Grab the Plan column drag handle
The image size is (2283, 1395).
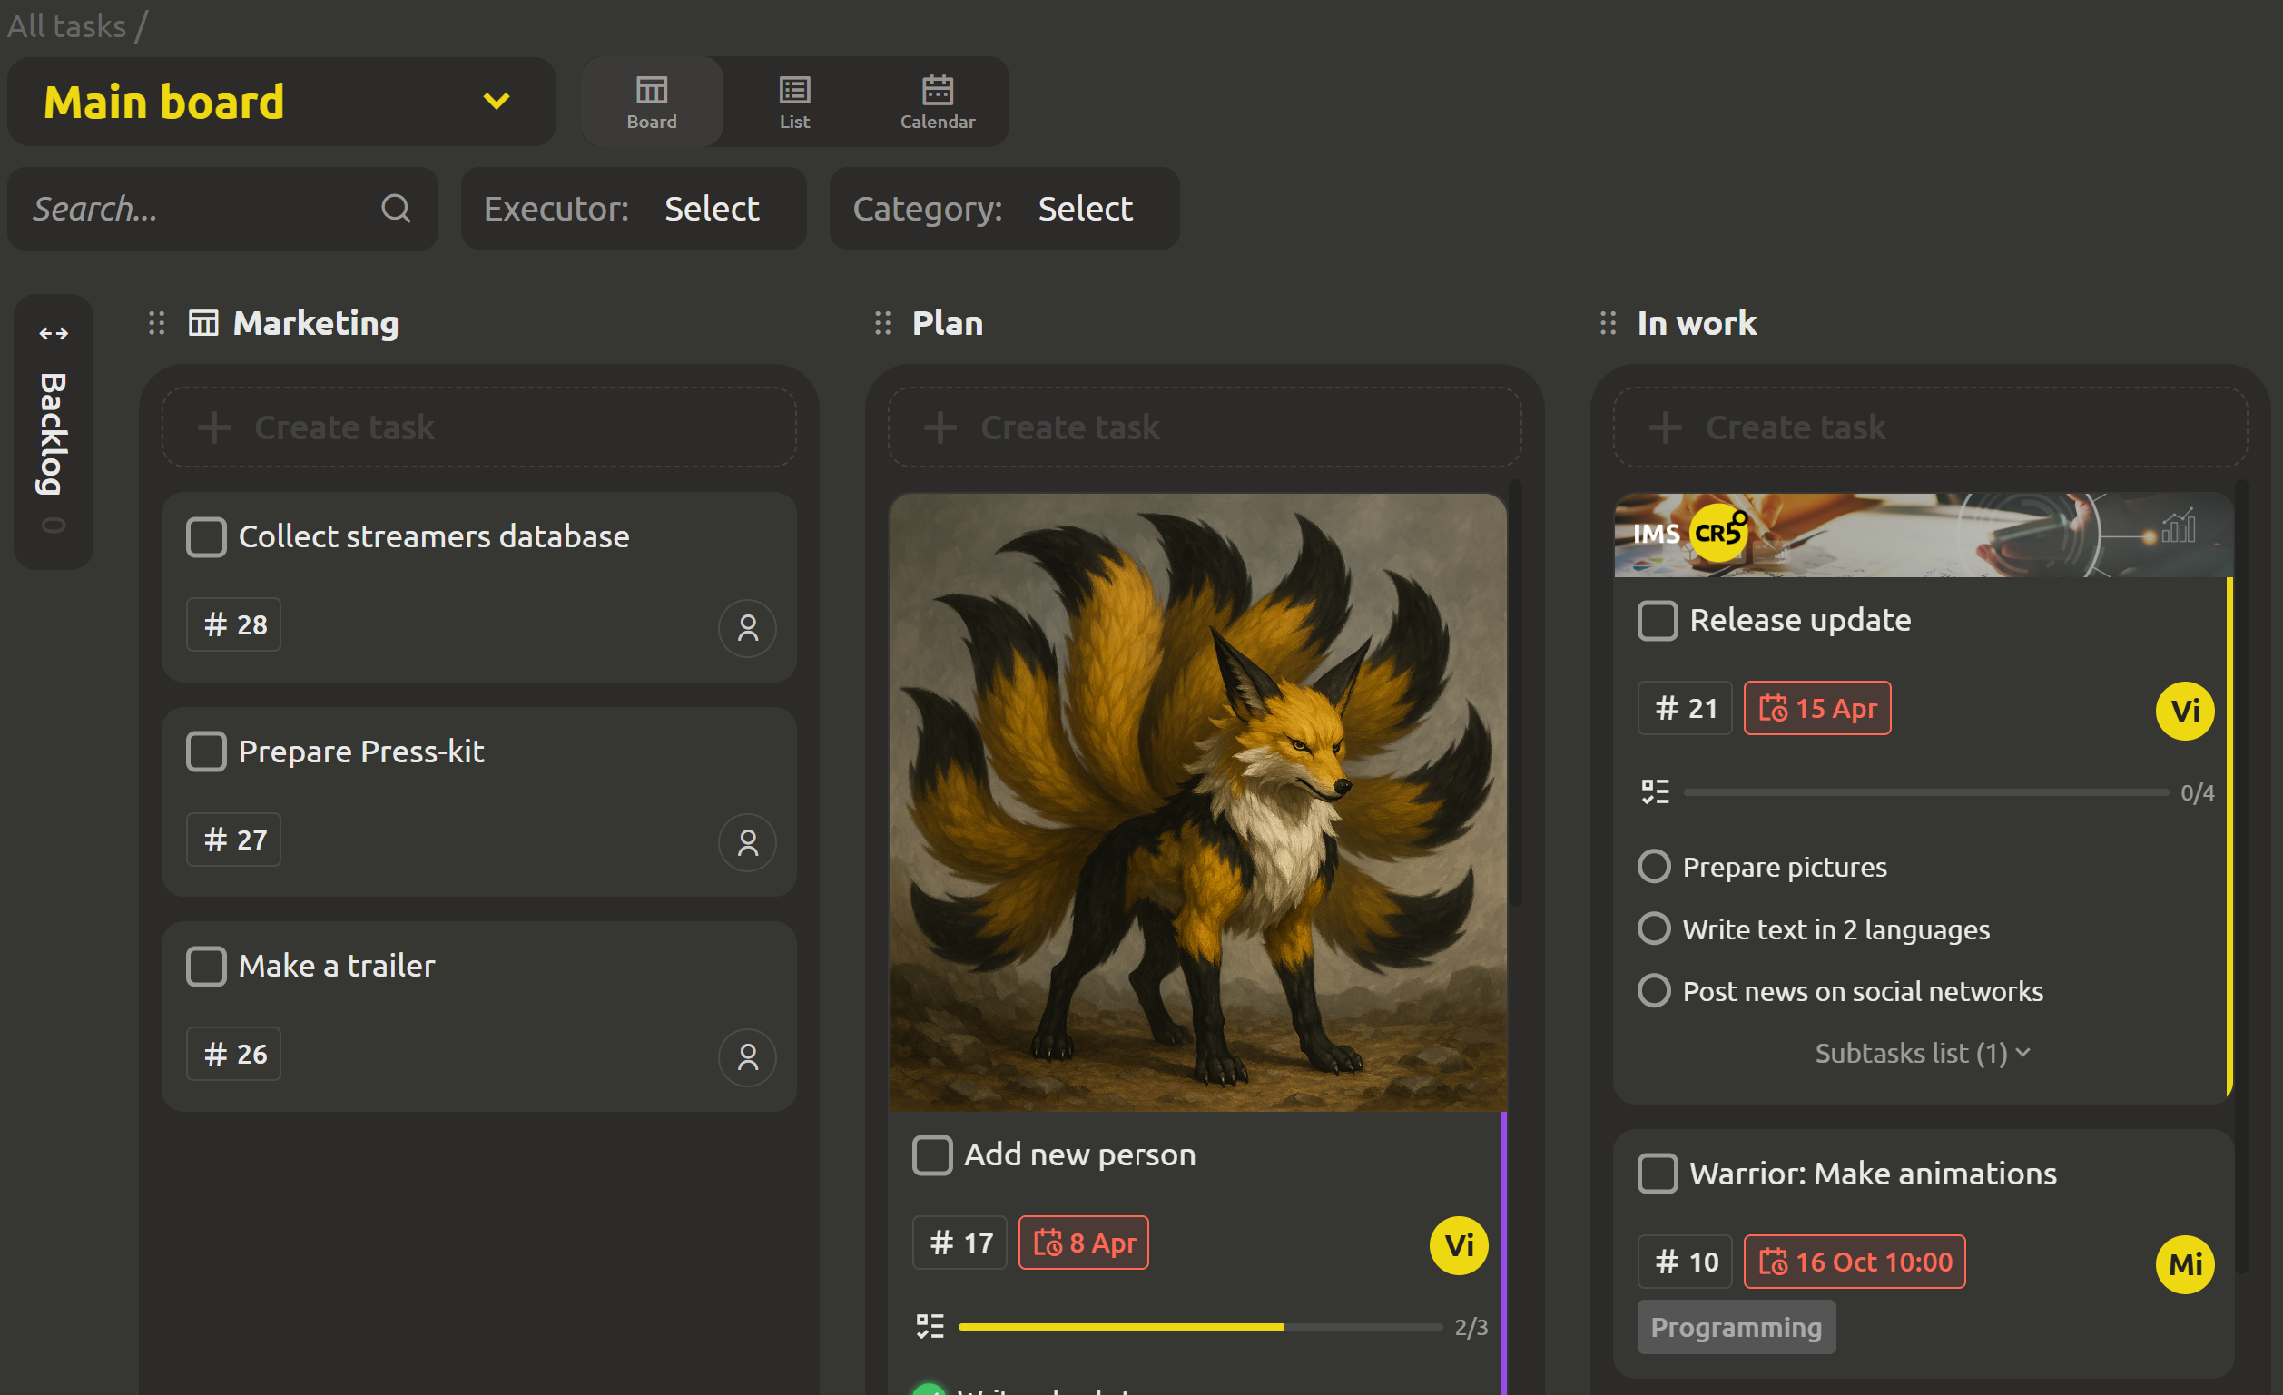tap(883, 323)
